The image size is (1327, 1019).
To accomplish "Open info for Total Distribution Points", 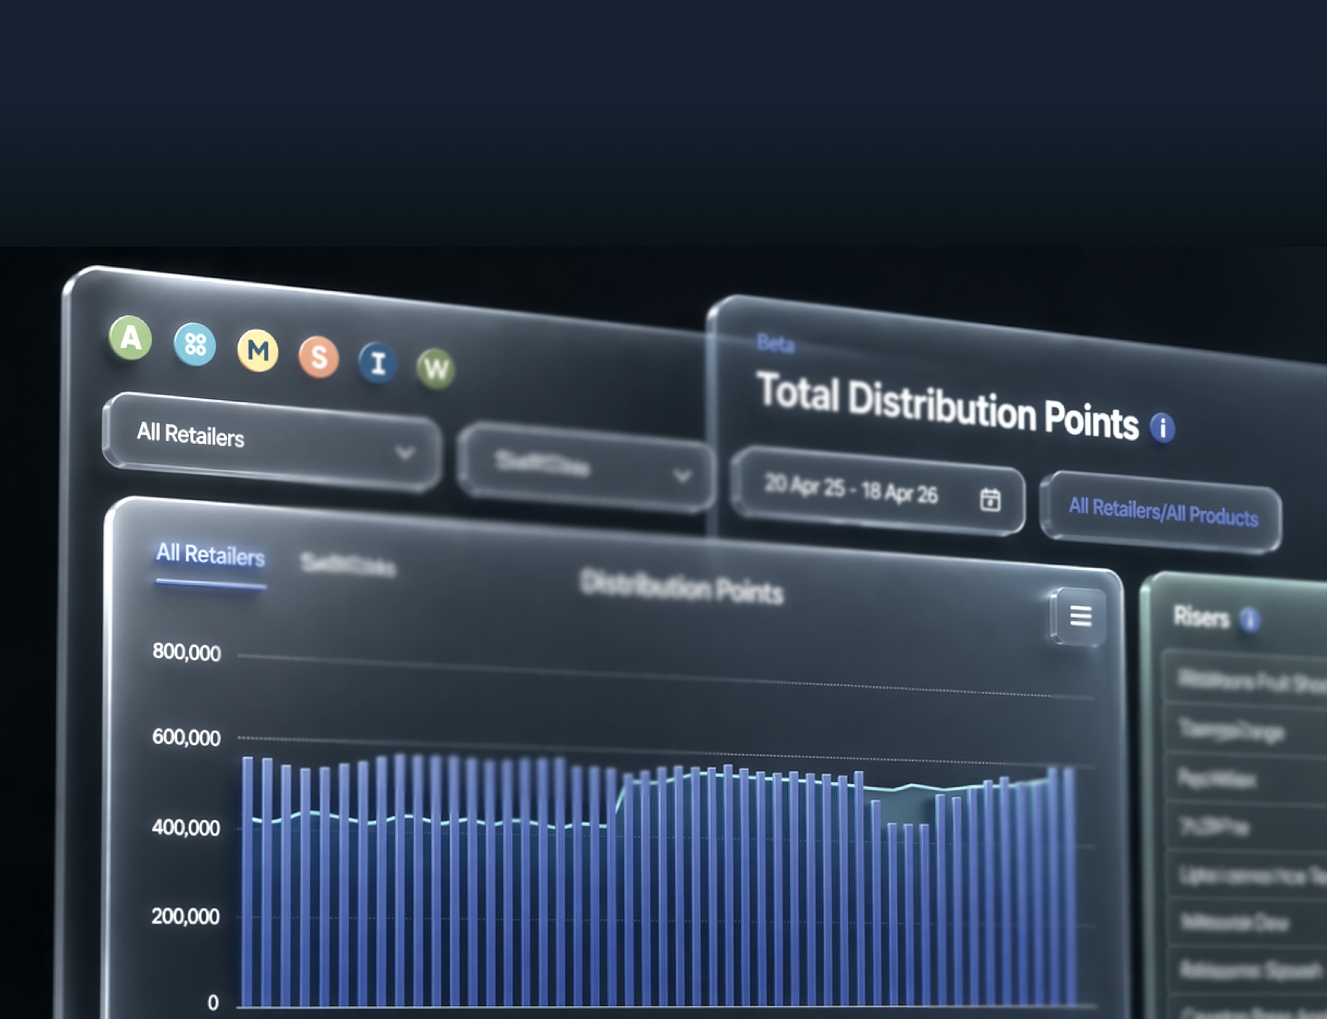I will coord(1163,428).
